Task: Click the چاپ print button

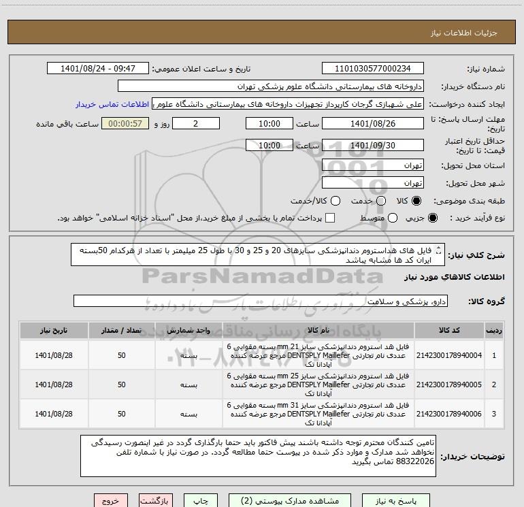Action: click(x=201, y=501)
